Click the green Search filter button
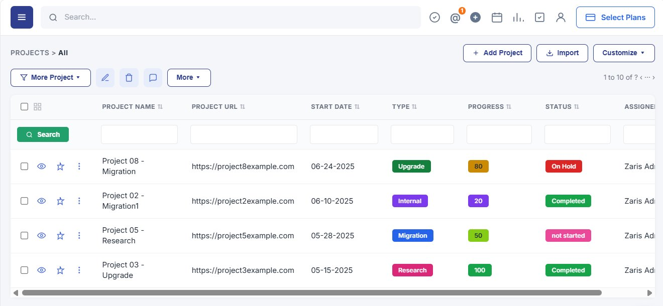The width and height of the screenshot is (663, 306). tap(43, 134)
